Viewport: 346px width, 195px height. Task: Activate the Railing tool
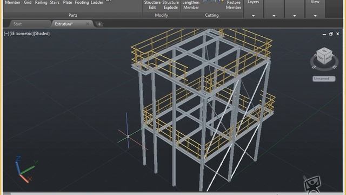41,3
